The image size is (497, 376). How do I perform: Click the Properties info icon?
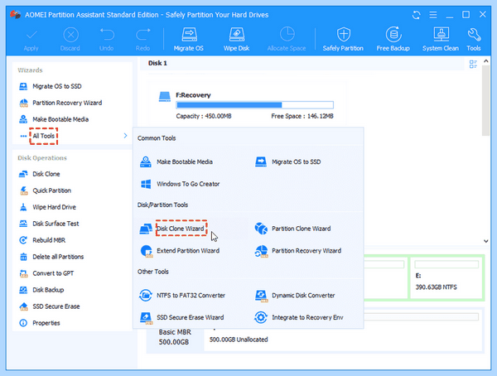click(x=23, y=323)
